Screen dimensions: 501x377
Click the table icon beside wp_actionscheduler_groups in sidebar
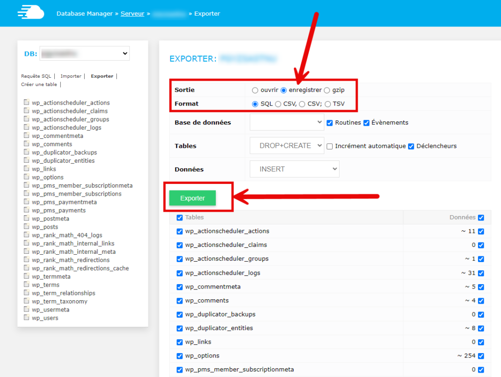tap(26, 119)
